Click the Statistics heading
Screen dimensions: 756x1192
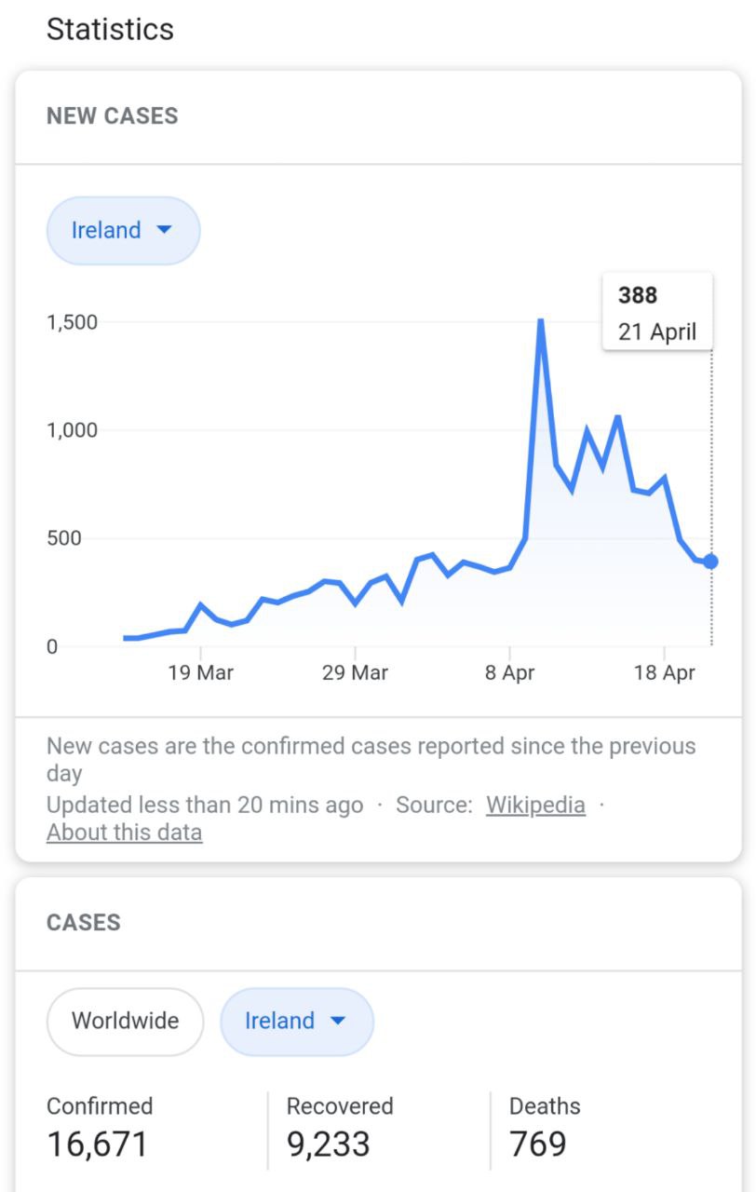click(x=110, y=29)
